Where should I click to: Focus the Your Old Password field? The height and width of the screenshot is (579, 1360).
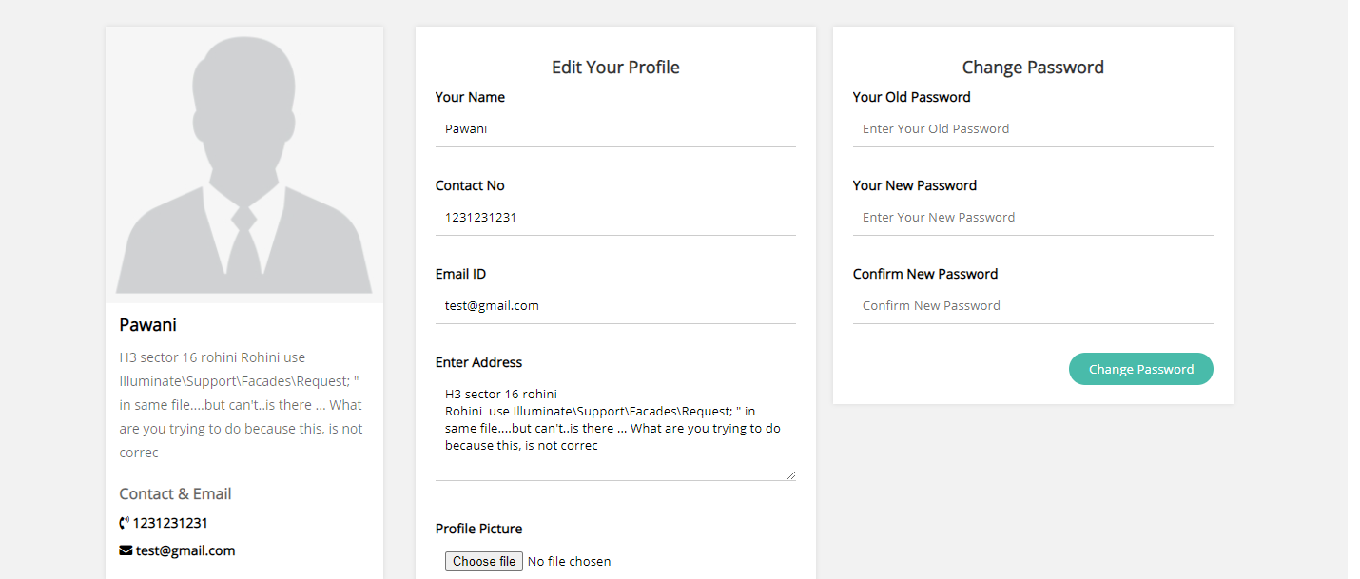(x=1033, y=129)
